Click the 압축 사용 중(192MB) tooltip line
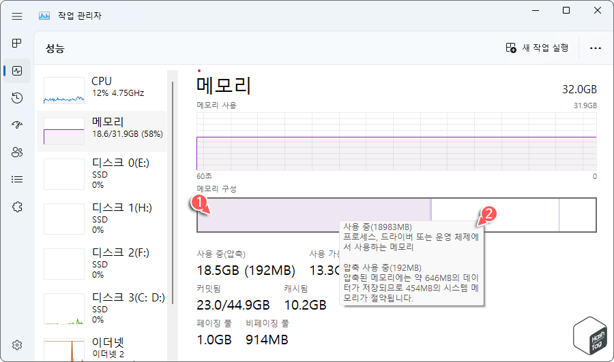 (382, 267)
